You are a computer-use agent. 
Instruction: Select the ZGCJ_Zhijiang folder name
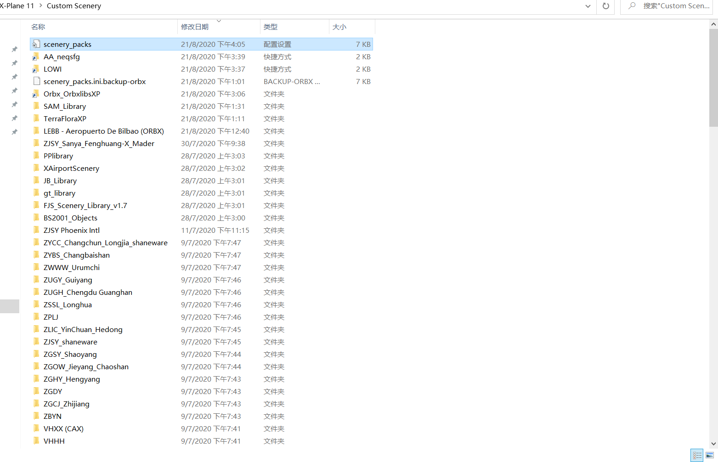[67, 404]
